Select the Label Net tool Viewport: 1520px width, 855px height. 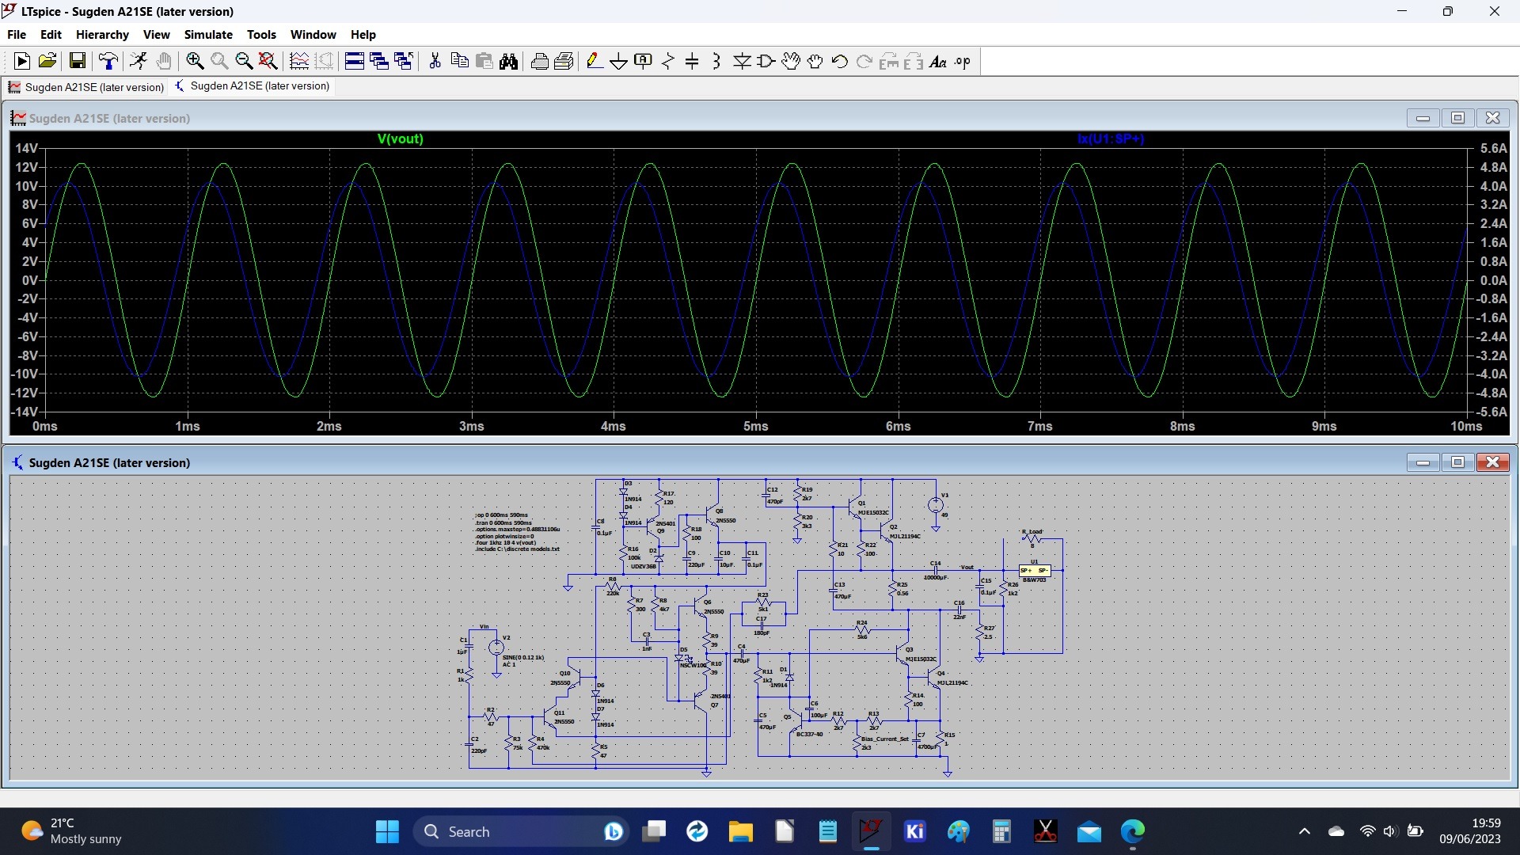644,61
